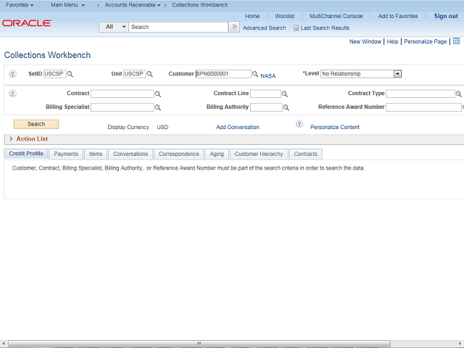Open the Contract Line lookup icon

[285, 94]
